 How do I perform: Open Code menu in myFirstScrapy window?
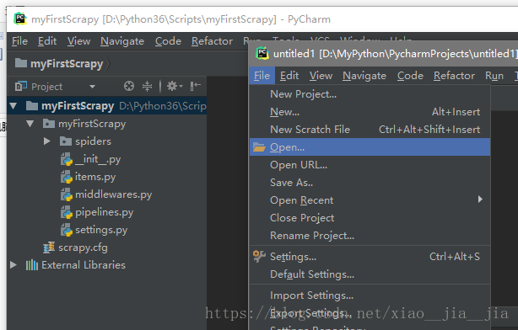coord(168,41)
